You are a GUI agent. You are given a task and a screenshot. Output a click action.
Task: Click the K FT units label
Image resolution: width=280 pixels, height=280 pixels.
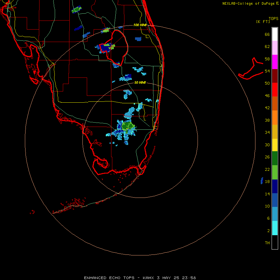263,22
